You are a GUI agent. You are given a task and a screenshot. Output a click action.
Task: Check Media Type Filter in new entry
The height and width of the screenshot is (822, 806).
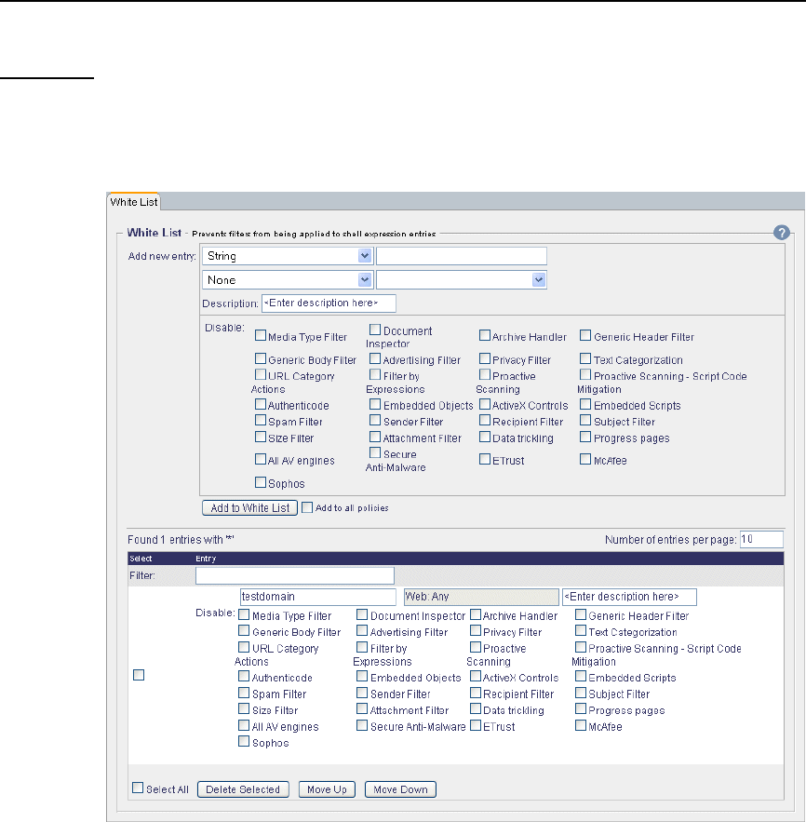(261, 335)
